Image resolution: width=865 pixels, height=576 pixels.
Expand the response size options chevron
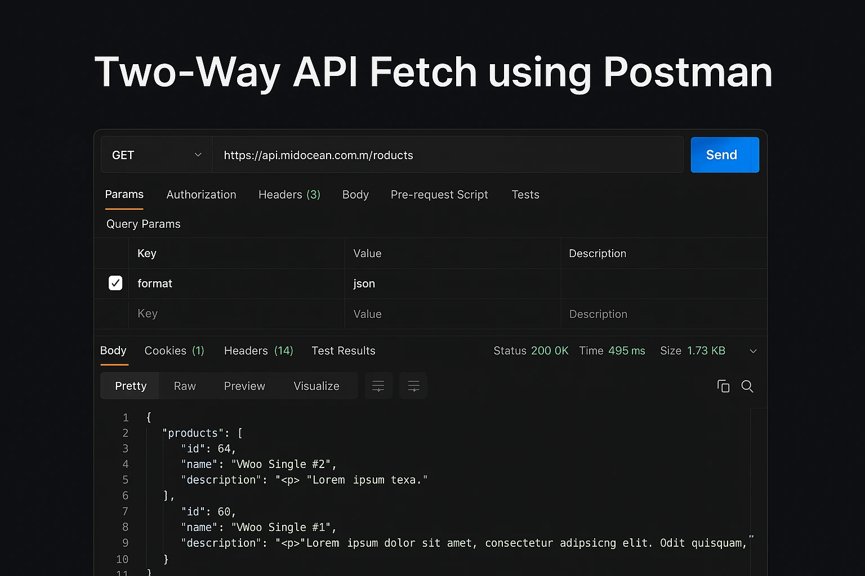click(x=753, y=351)
